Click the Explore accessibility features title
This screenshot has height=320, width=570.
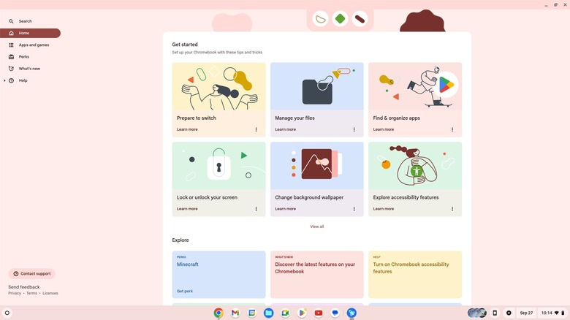(x=406, y=197)
